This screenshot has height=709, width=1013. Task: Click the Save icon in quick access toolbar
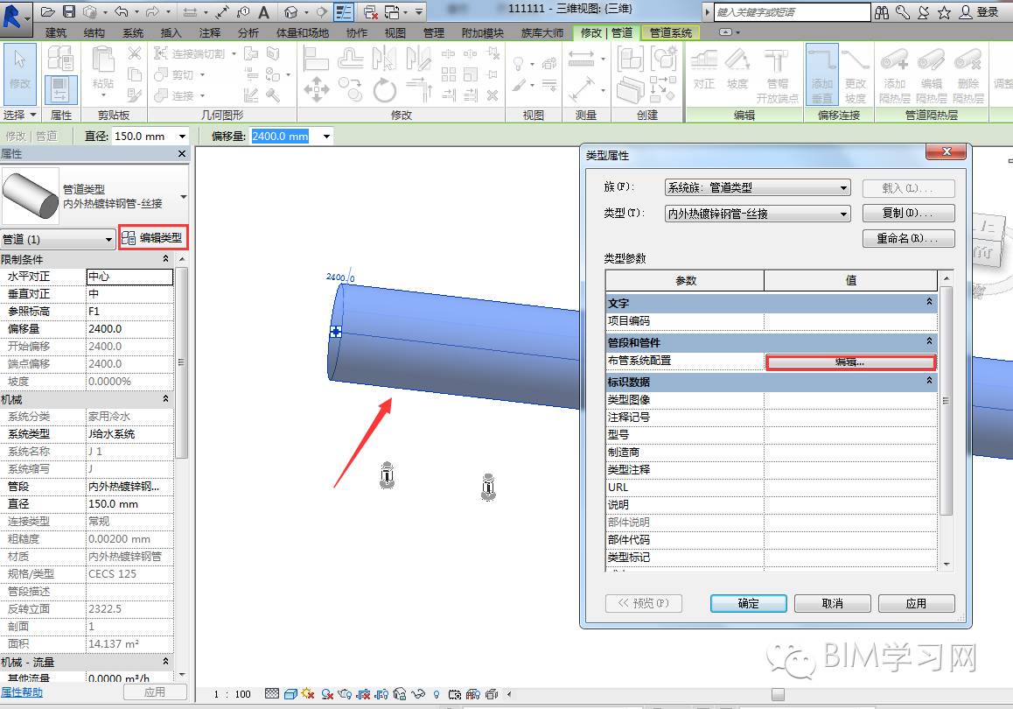tap(68, 11)
